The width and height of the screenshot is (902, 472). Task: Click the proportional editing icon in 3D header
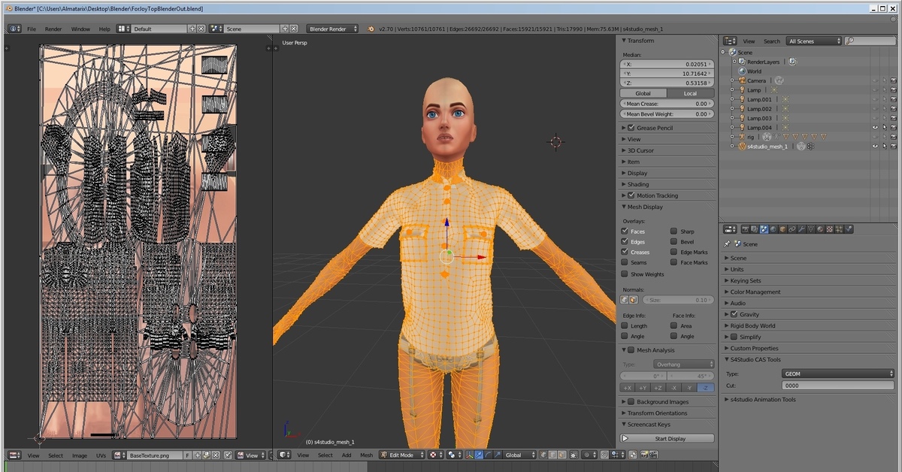pos(588,455)
